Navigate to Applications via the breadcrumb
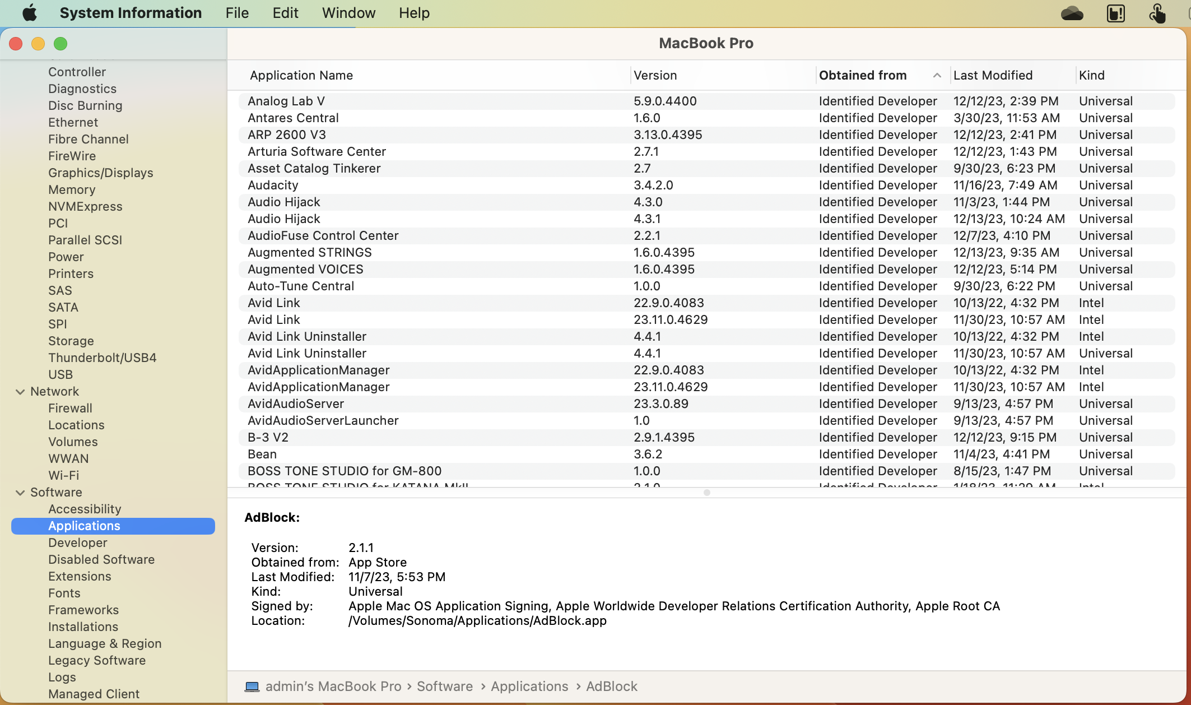 (x=529, y=686)
